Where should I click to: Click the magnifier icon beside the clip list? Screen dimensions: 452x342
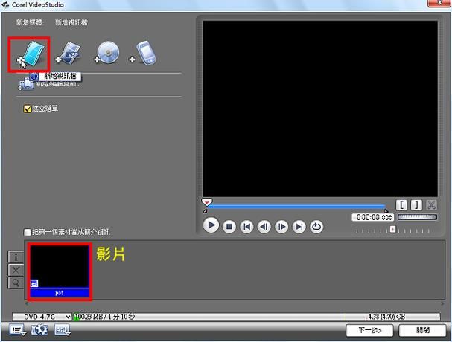pos(15,283)
